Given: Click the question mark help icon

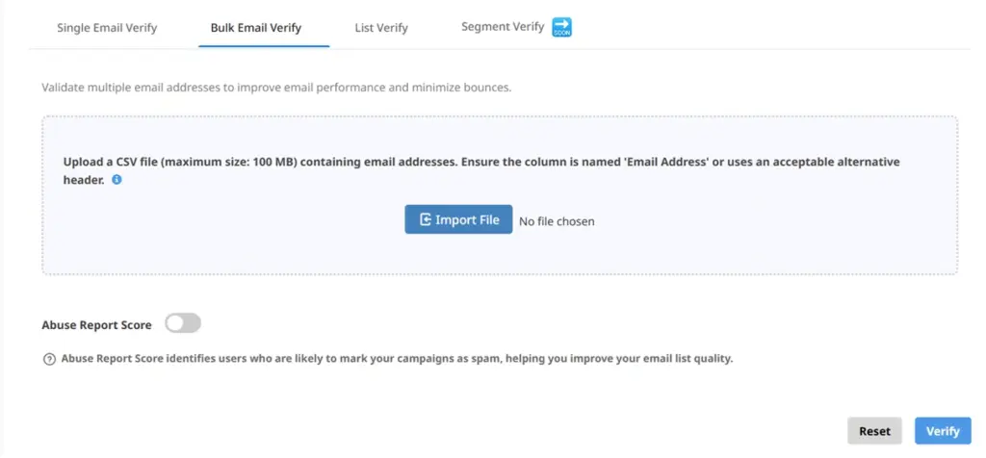Looking at the screenshot, I should (49, 360).
